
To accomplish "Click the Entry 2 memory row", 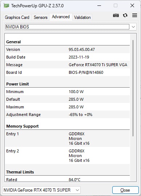I will [68, 156].
